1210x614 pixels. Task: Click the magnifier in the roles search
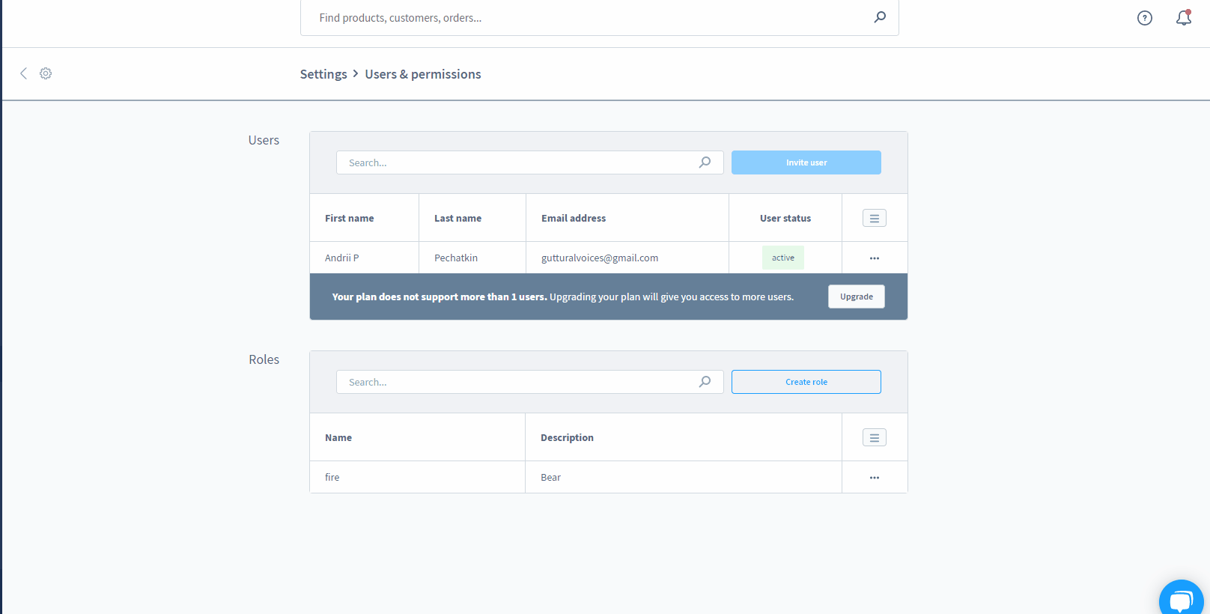point(705,382)
